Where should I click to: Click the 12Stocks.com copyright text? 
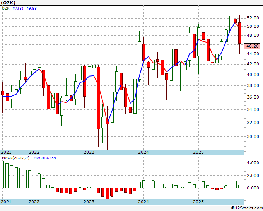pyautogui.click(x=247, y=208)
